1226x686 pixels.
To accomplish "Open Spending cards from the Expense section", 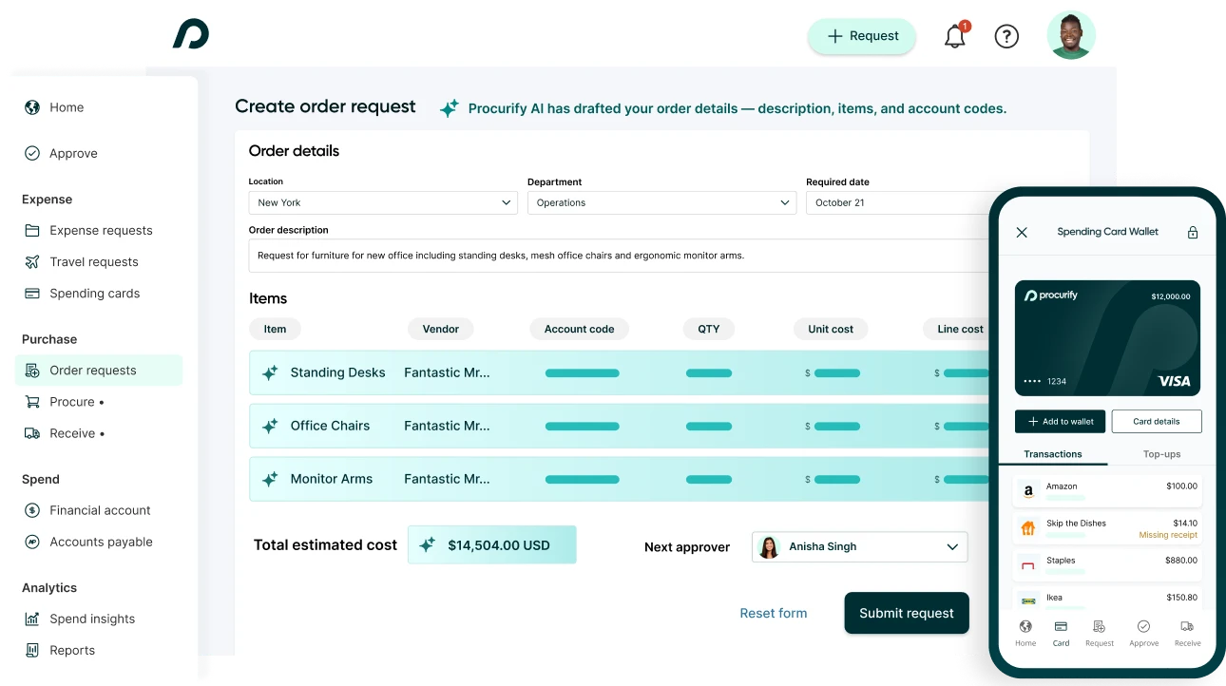I will click(92, 293).
